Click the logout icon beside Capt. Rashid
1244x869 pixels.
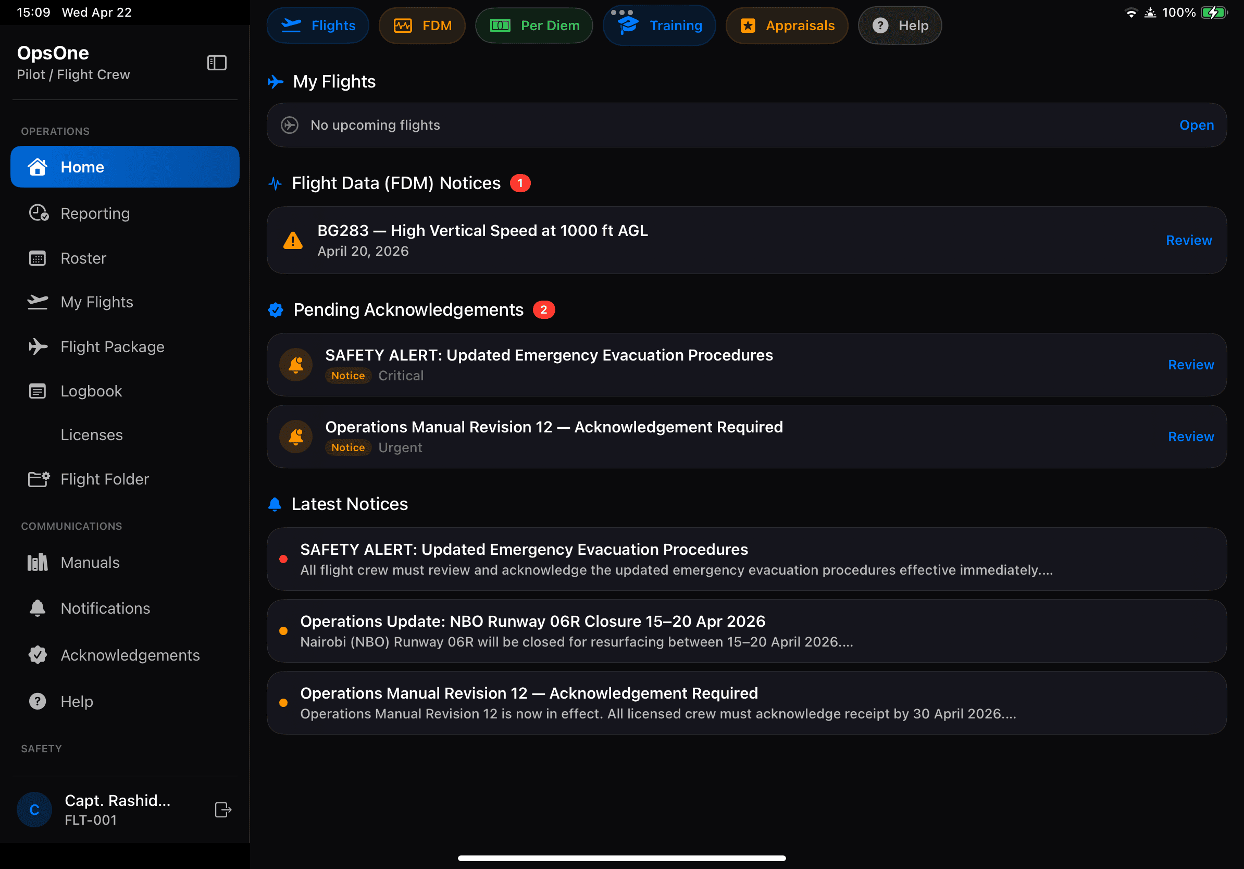pos(223,810)
